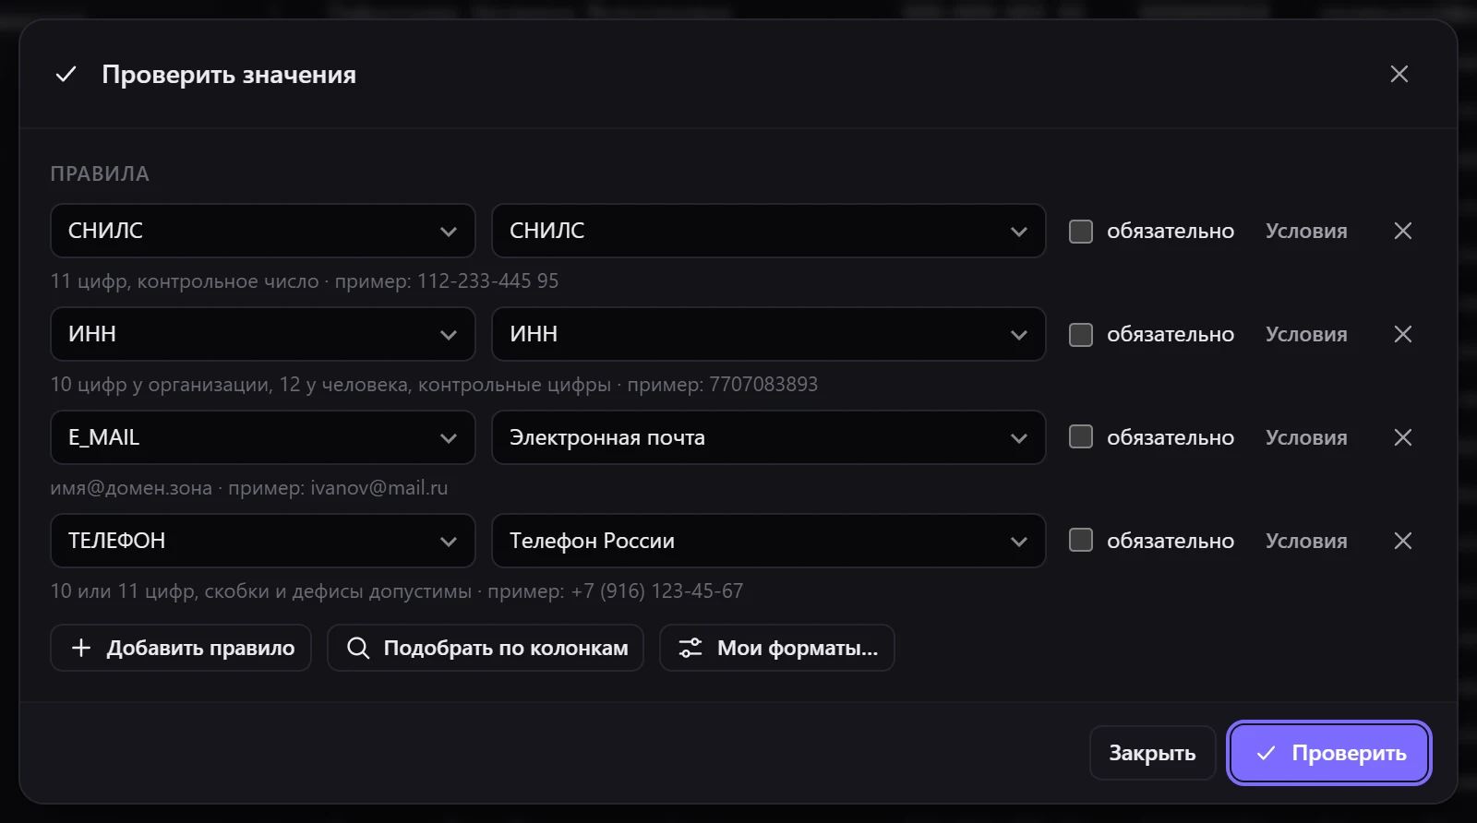Open the СНИЛС column dropdown
This screenshot has width=1477, height=823.
tap(262, 231)
